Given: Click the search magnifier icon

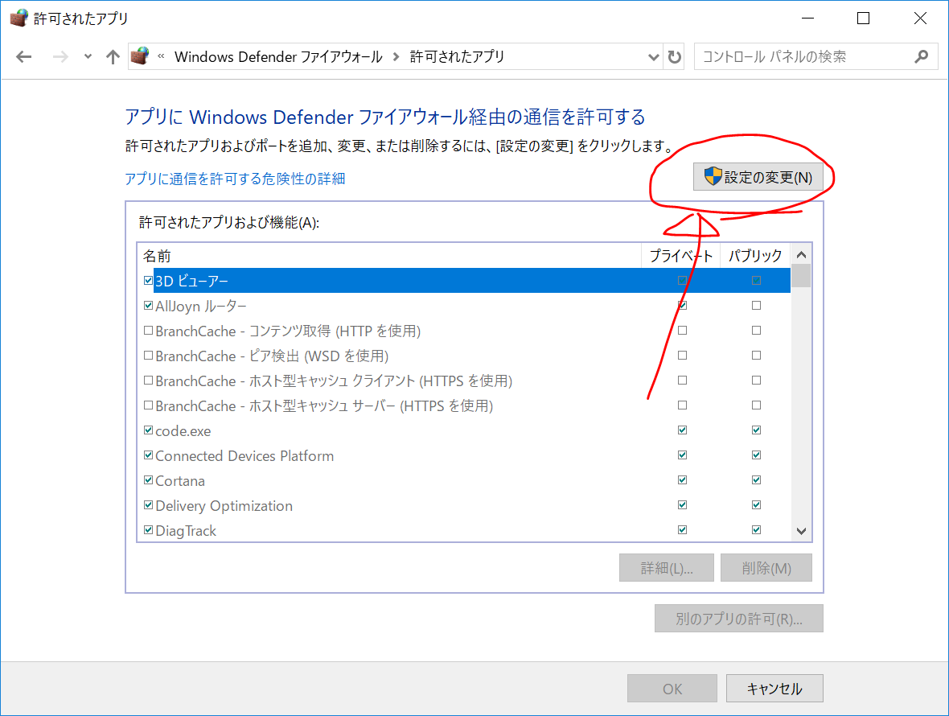Looking at the screenshot, I should click(921, 57).
